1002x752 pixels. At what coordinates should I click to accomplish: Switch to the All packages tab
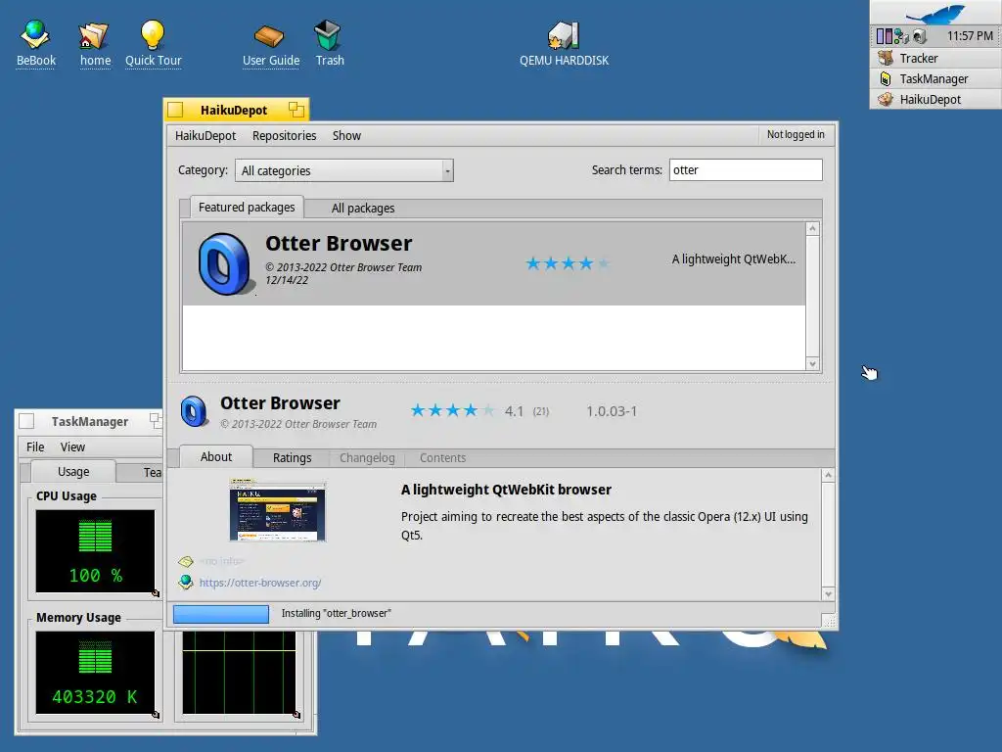(x=362, y=208)
